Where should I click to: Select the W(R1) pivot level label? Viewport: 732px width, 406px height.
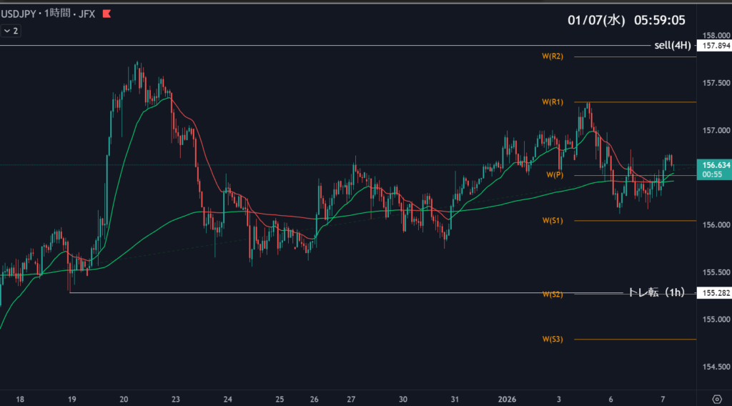coord(553,102)
